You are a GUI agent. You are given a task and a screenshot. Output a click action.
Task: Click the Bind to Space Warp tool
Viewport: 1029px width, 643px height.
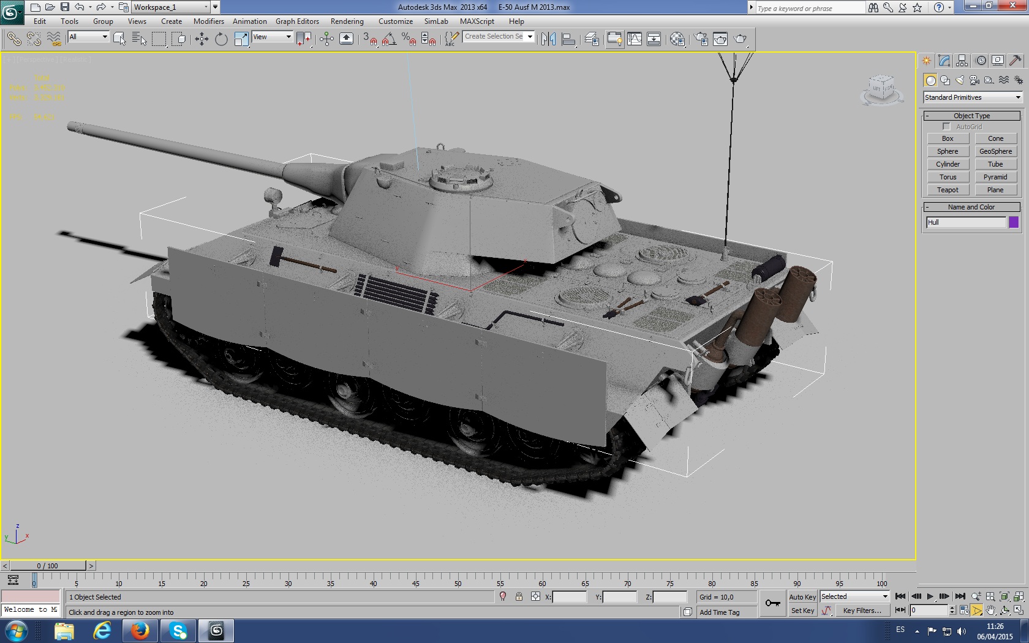[x=54, y=39]
